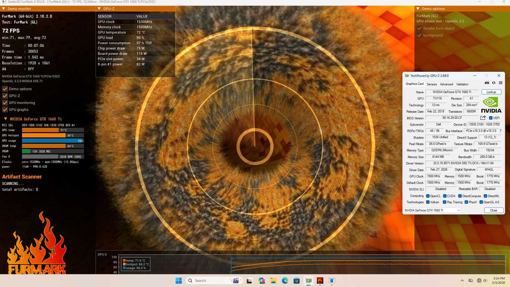Click the FurMark icon in the taskbar

(320, 280)
